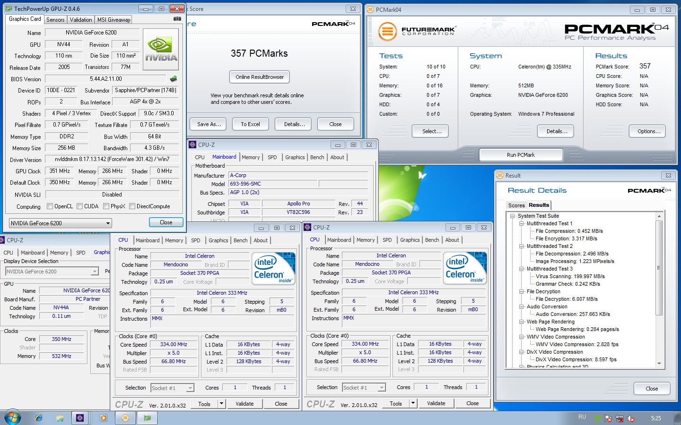Image resolution: width=681 pixels, height=425 pixels.
Task: Click Save As... in the score window
Action: (209, 124)
